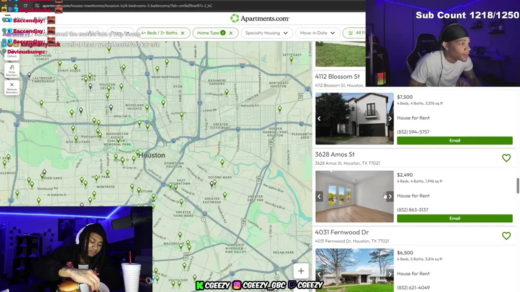Open the 3628 Amos St listing title
The width and height of the screenshot is (520, 292).
tap(335, 155)
